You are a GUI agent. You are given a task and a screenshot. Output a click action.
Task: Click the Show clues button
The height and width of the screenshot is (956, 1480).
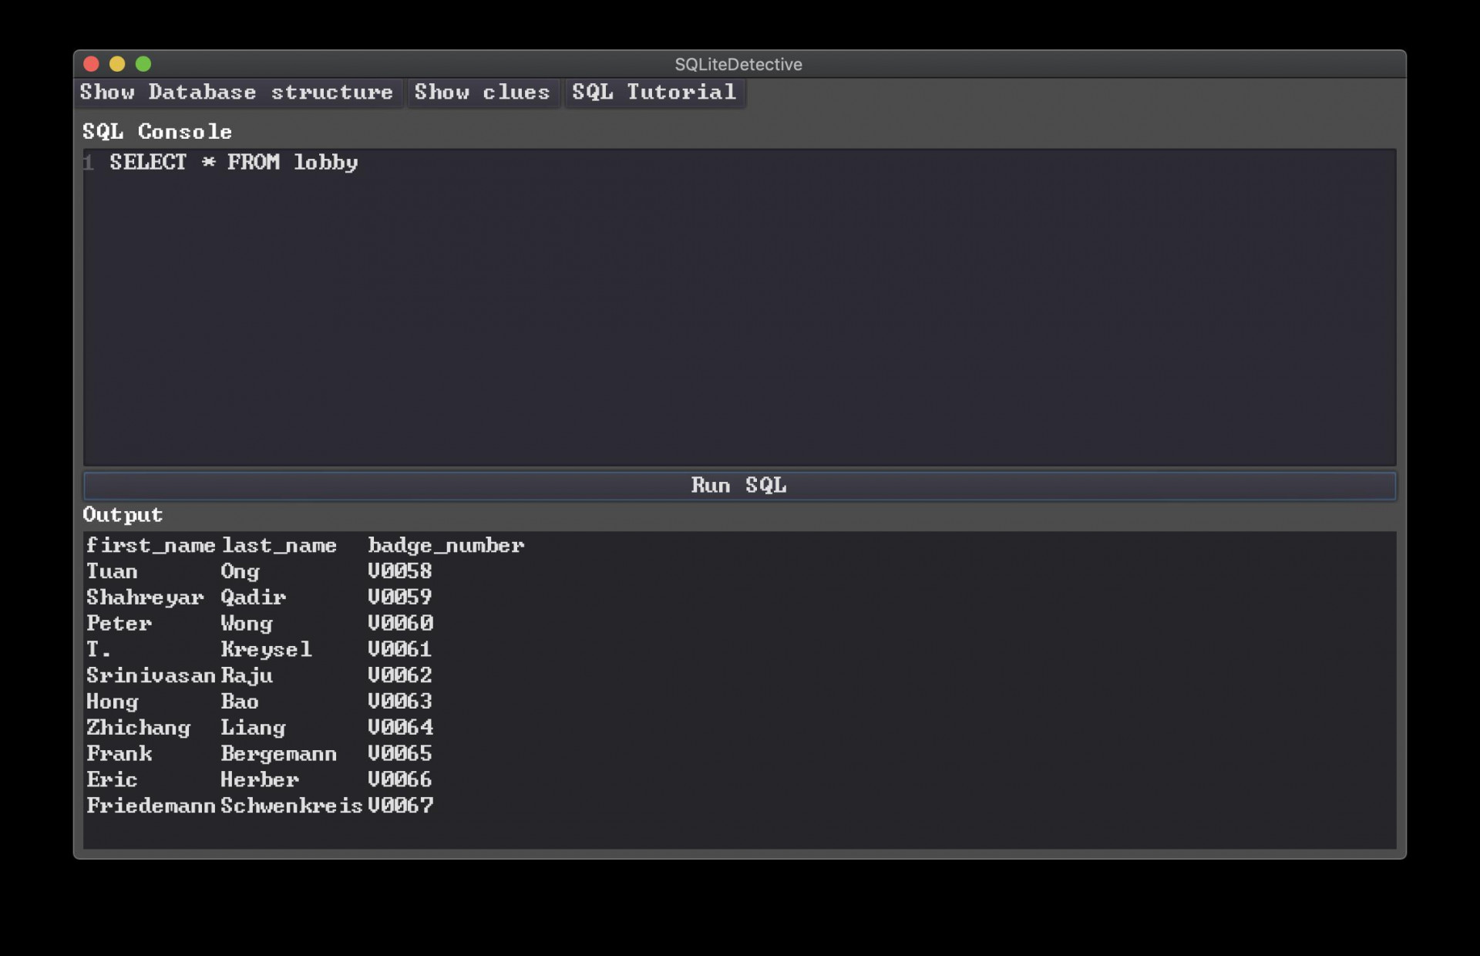click(483, 93)
